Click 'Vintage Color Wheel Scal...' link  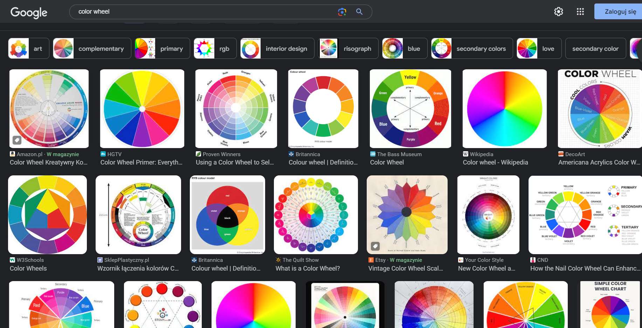pos(406,268)
